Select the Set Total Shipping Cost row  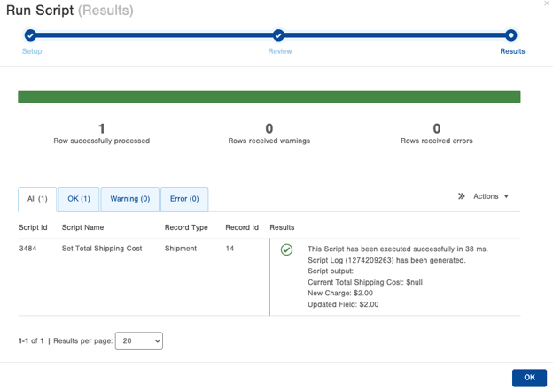pyautogui.click(x=269, y=277)
